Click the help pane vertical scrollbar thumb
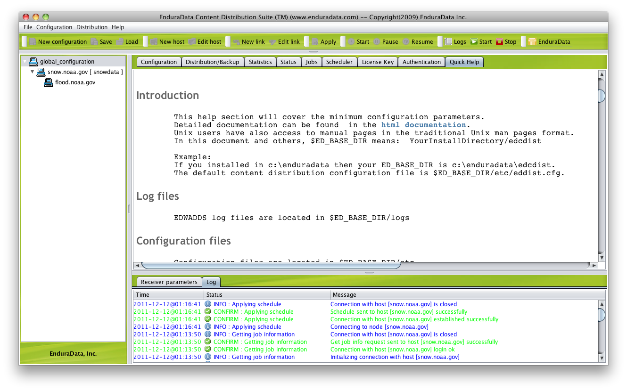The height and width of the screenshot is (391, 627). pos(602,96)
